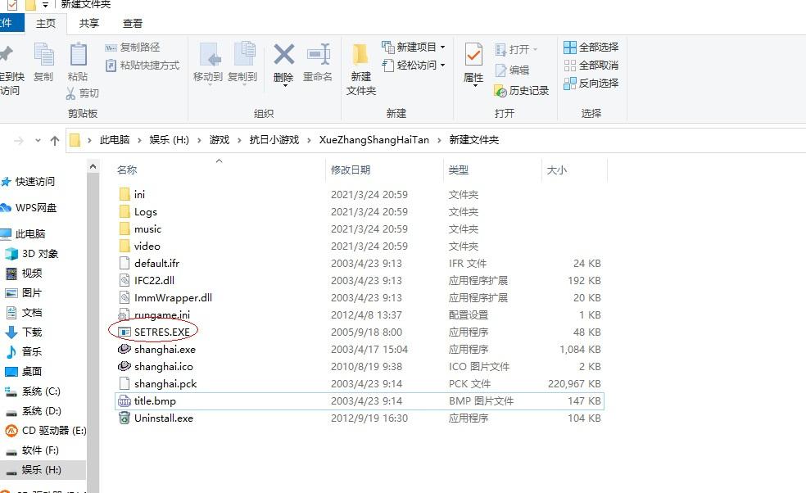Click the Rename icon in ribbon
Screen dimensions: 806x493
(x=318, y=56)
